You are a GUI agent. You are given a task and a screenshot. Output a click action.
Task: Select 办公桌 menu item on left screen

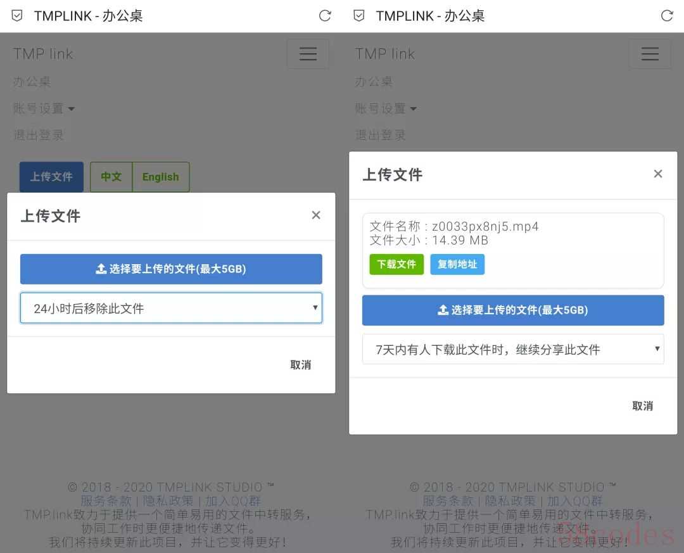point(32,82)
